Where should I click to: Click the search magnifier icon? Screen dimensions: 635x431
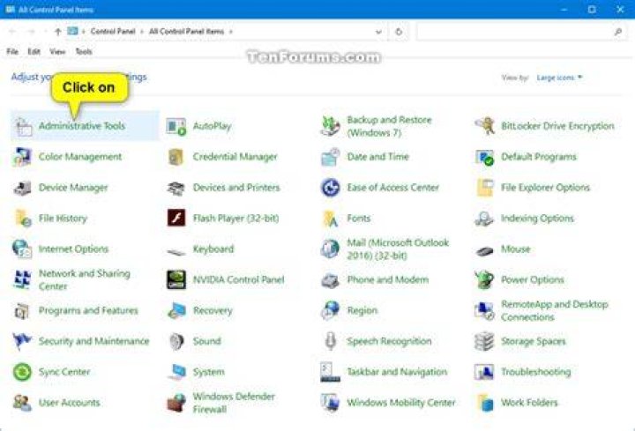(x=618, y=32)
